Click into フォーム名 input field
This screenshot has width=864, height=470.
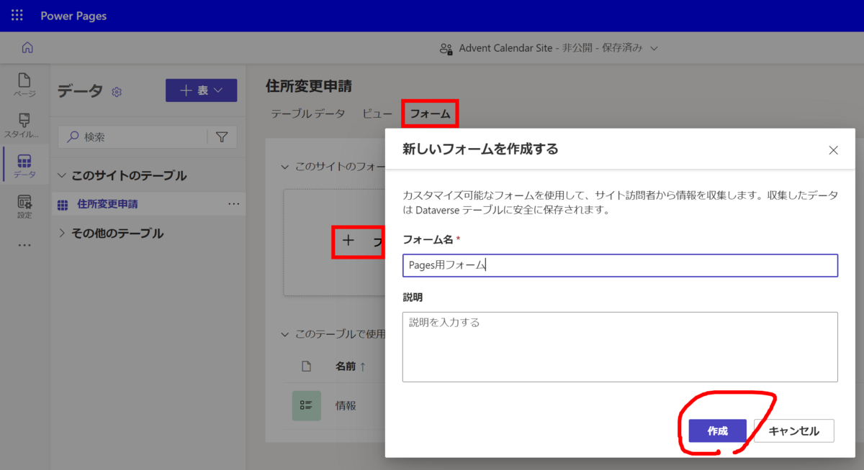click(x=620, y=265)
